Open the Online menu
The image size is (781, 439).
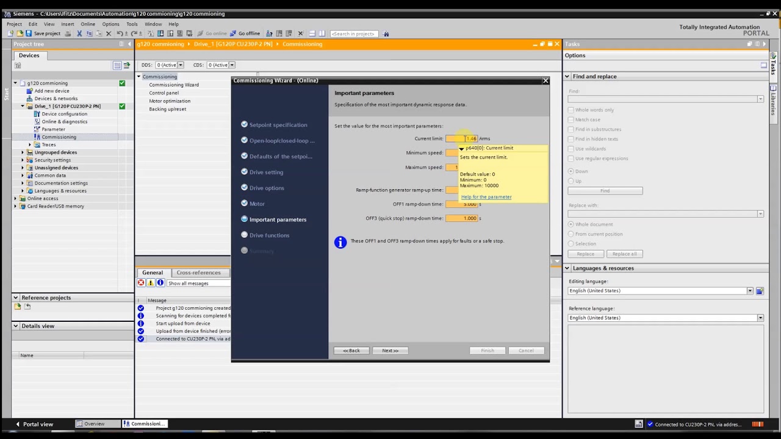[88, 24]
